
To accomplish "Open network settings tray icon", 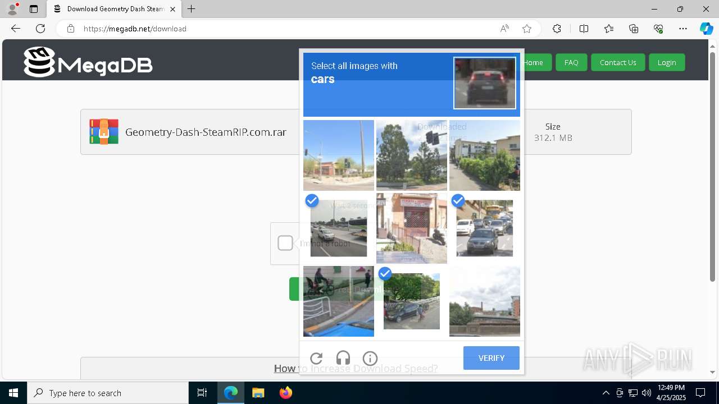I will (633, 393).
